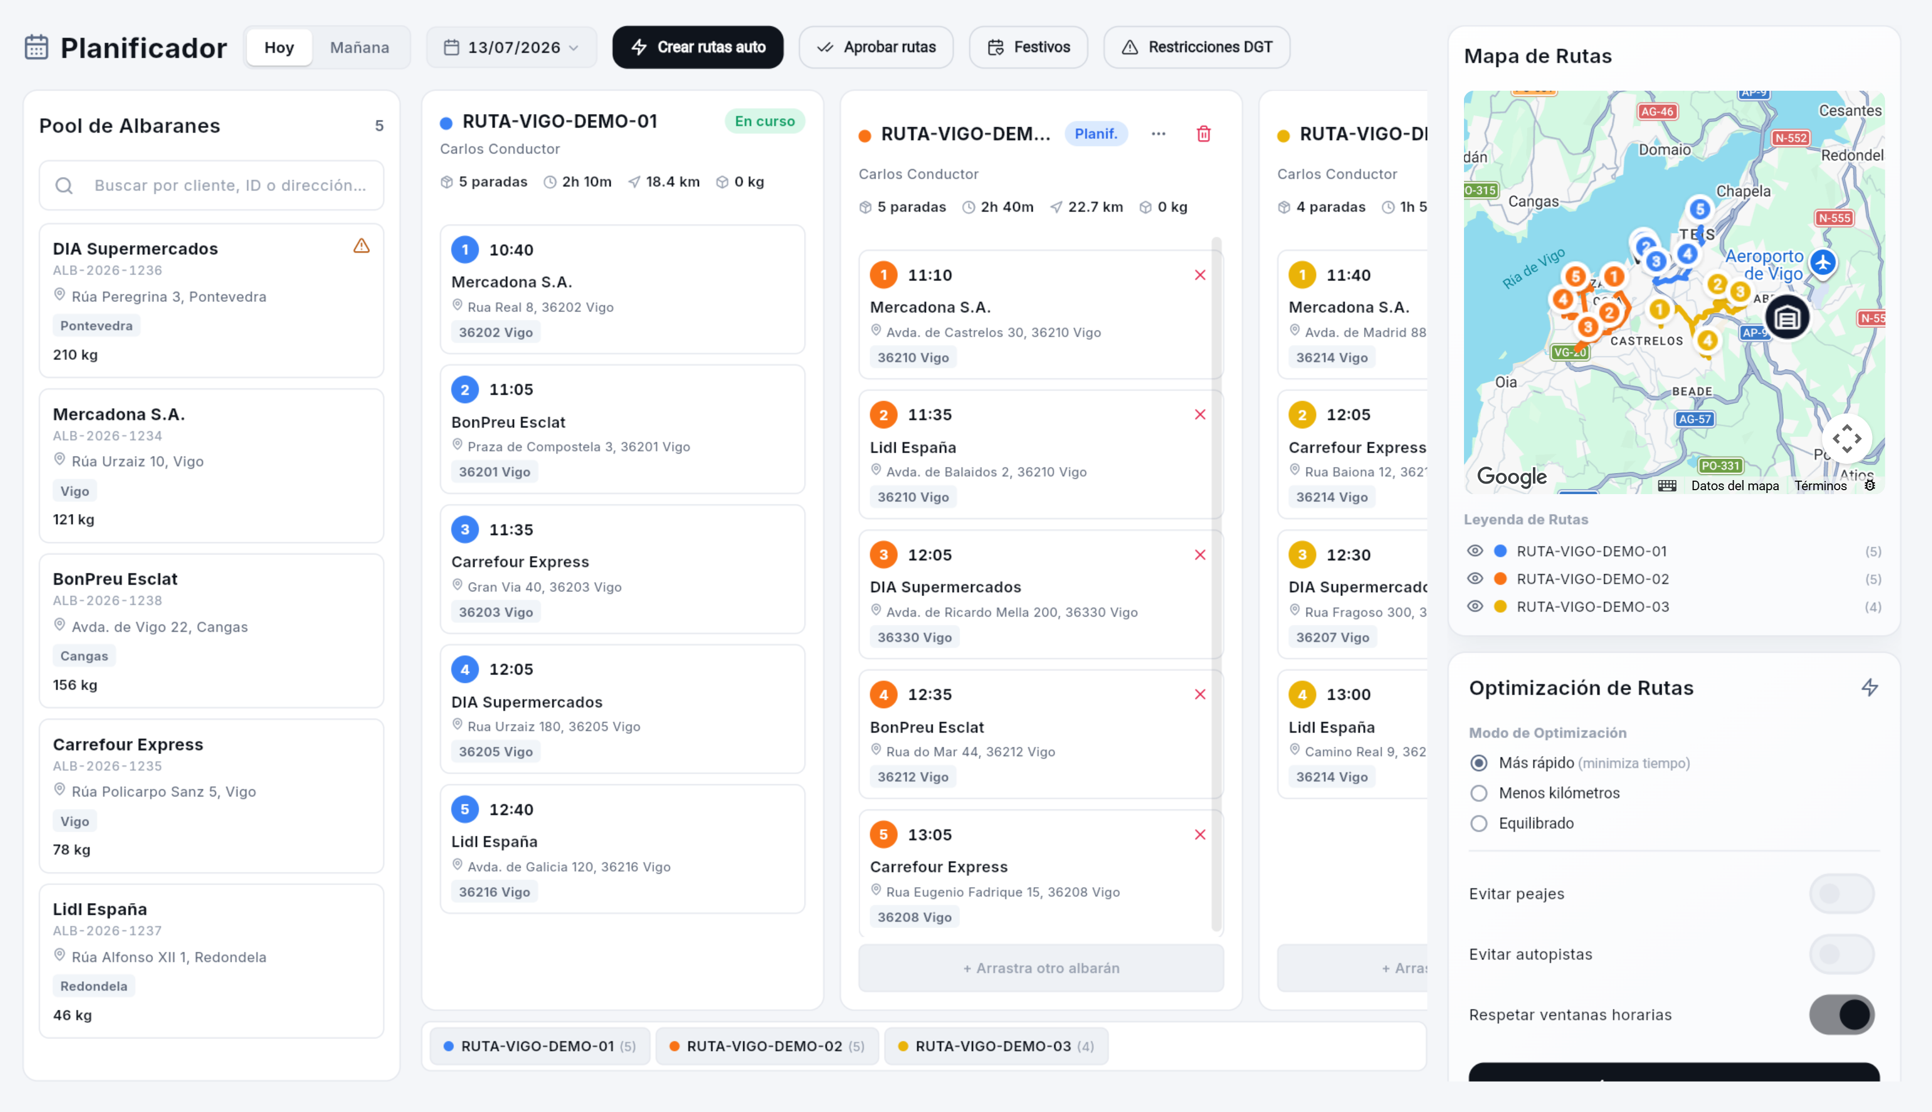This screenshot has height=1112, width=1932.
Task: Open Restricciones DGT
Action: [1196, 48]
